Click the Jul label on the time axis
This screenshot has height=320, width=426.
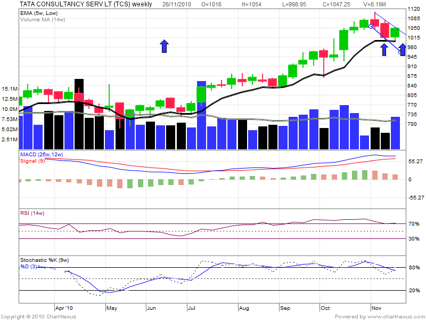[191, 308]
